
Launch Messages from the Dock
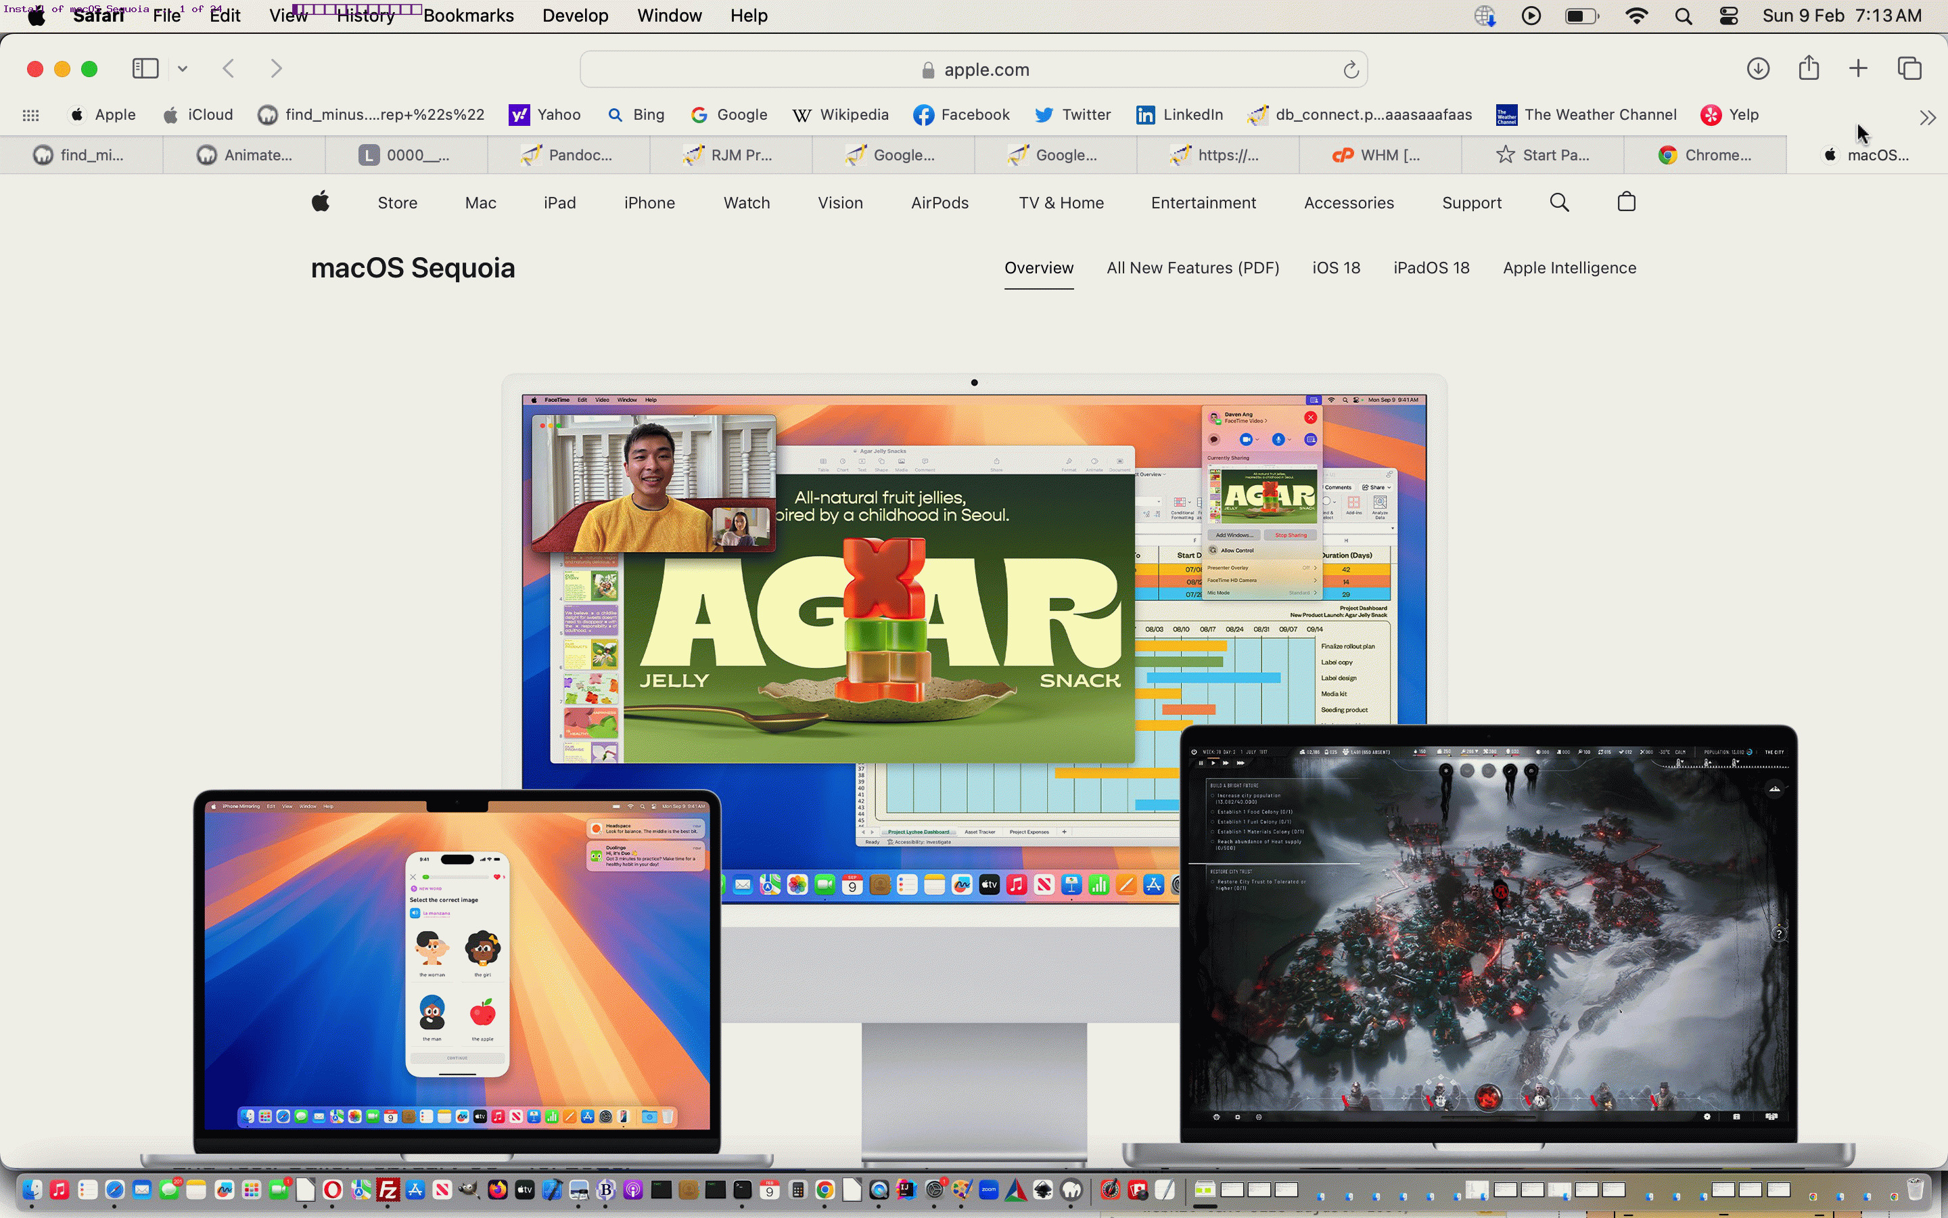[169, 1190]
